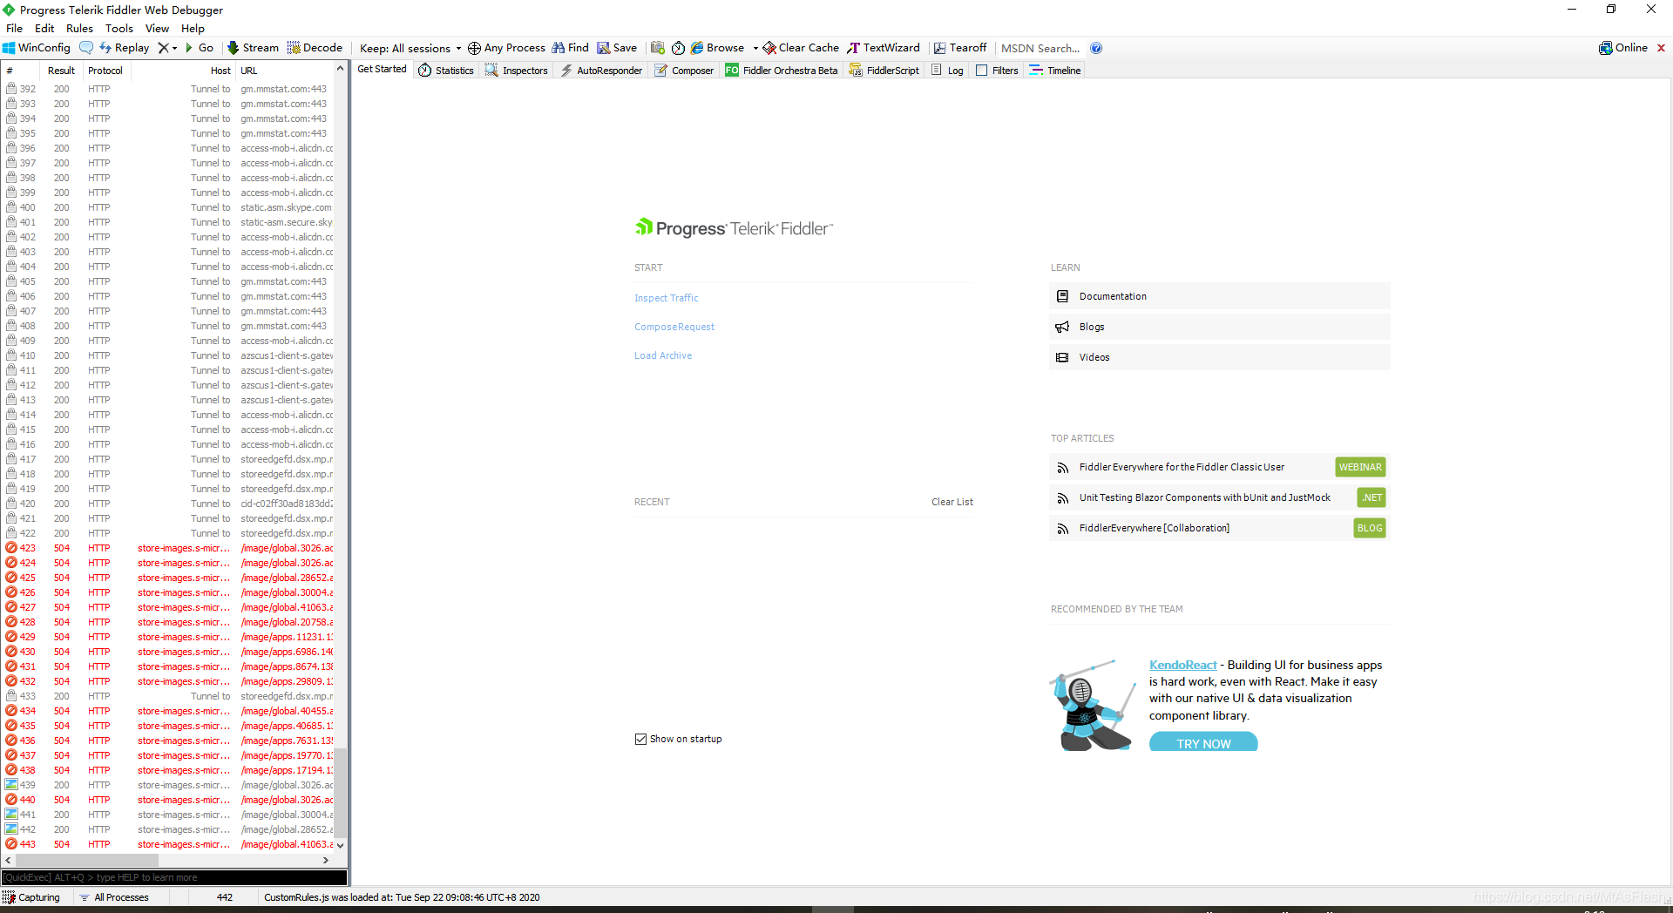Open the KendoReact link
Screen dimensions: 1673x913
coord(1182,665)
